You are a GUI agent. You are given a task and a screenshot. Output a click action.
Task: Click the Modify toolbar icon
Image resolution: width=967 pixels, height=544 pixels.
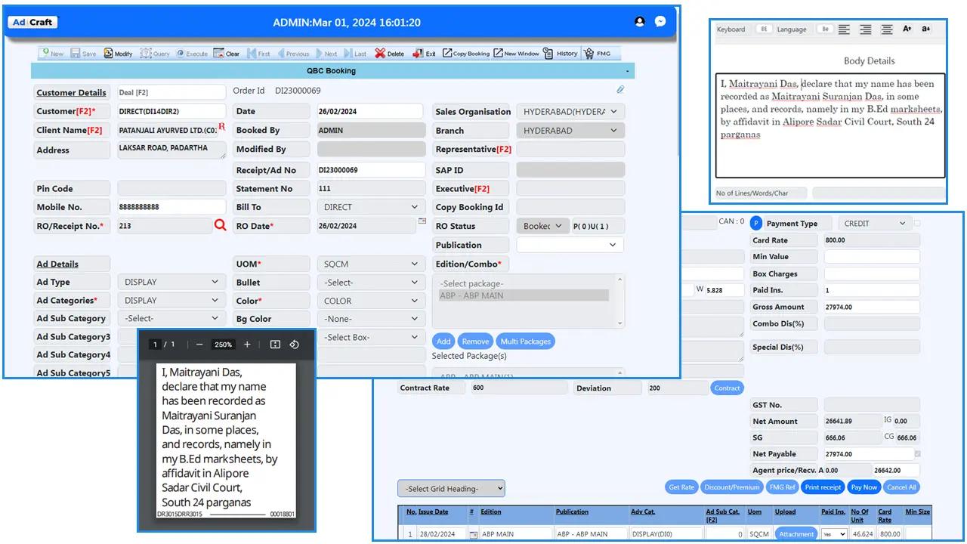pyautogui.click(x=118, y=54)
